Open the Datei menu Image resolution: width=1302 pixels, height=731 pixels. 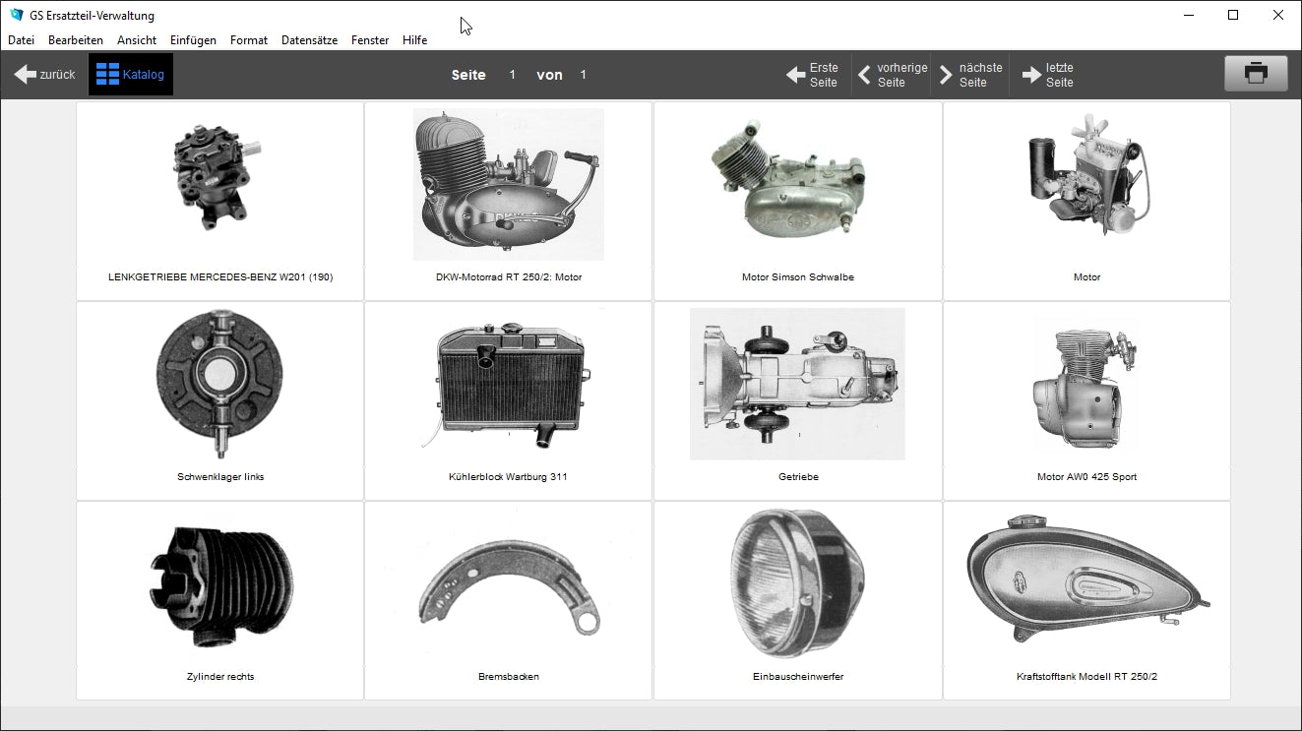click(21, 40)
